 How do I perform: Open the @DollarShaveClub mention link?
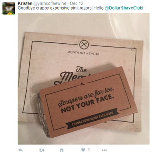(123, 8)
